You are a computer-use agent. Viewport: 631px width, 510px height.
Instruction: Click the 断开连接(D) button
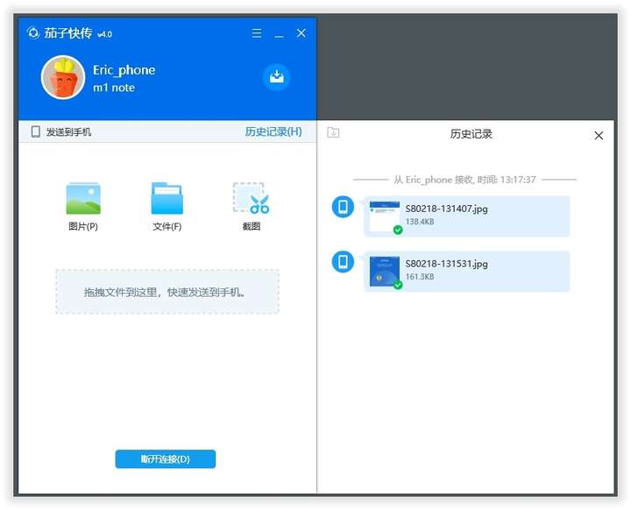pyautogui.click(x=166, y=459)
